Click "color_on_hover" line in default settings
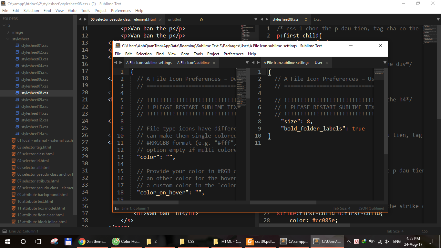Screen dimensions: 441x248 point(170,192)
